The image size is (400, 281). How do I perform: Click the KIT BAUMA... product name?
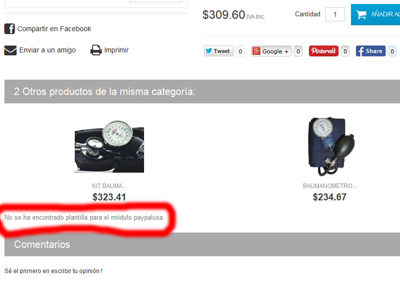[109, 186]
